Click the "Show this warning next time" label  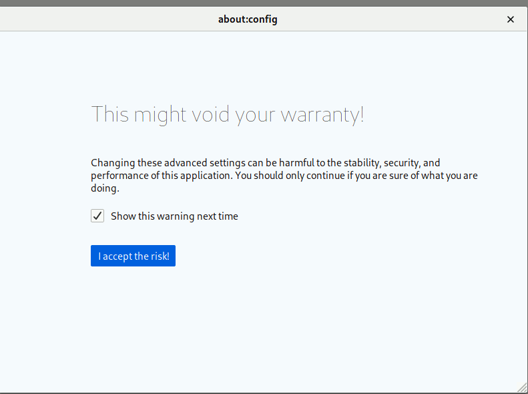click(174, 216)
